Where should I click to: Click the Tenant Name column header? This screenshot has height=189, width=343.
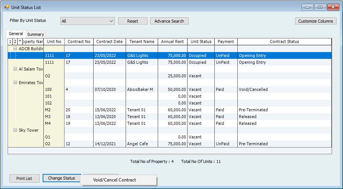(x=142, y=41)
